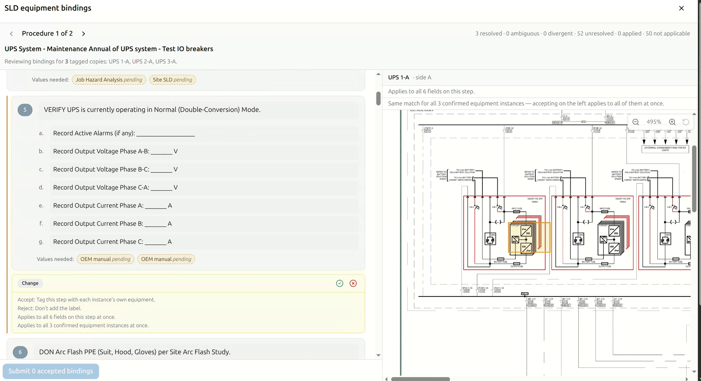Reset the diagram zoom view
701x381 pixels.
[686, 122]
